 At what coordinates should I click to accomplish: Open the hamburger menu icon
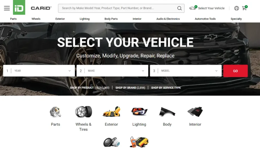(7, 8)
